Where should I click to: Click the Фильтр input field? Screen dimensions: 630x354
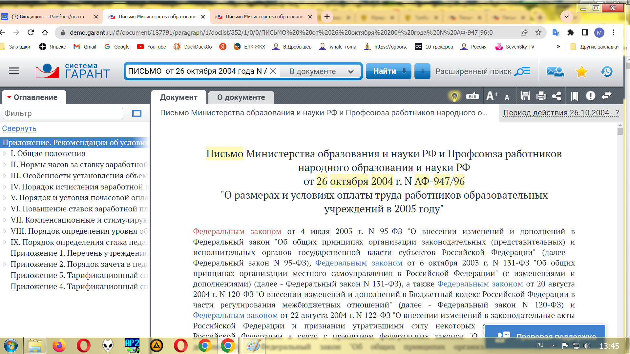click(x=63, y=113)
